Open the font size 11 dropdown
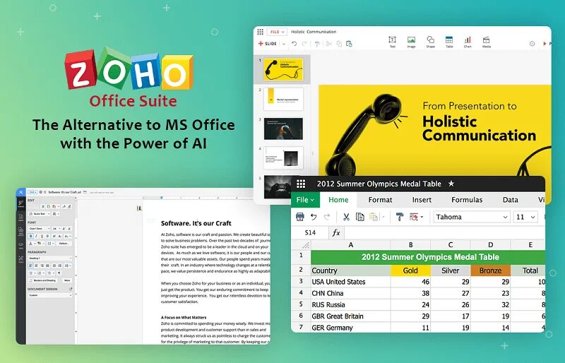This screenshot has width=565, height=363. 525,217
